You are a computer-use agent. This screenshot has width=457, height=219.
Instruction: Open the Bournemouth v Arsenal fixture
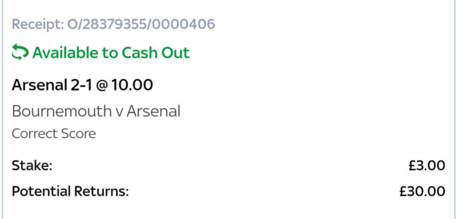[x=96, y=111]
